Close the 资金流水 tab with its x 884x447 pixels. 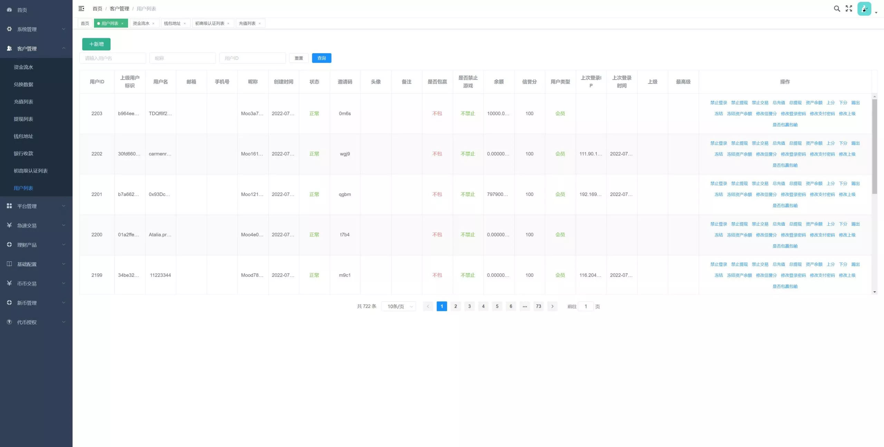click(x=153, y=23)
